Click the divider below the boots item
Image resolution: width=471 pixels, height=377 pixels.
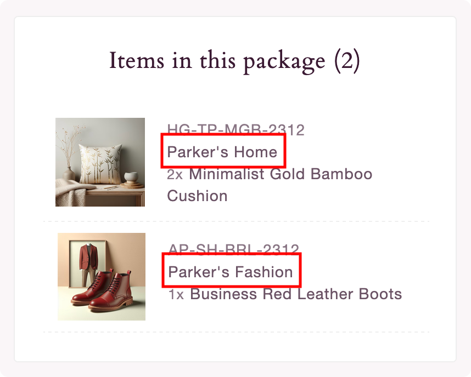(x=236, y=331)
